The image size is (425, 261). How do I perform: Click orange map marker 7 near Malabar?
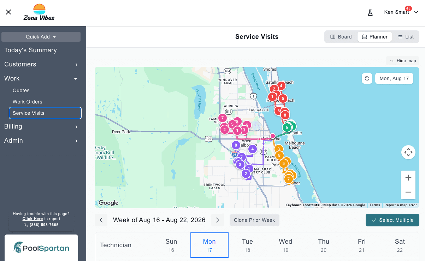pyautogui.click(x=288, y=179)
